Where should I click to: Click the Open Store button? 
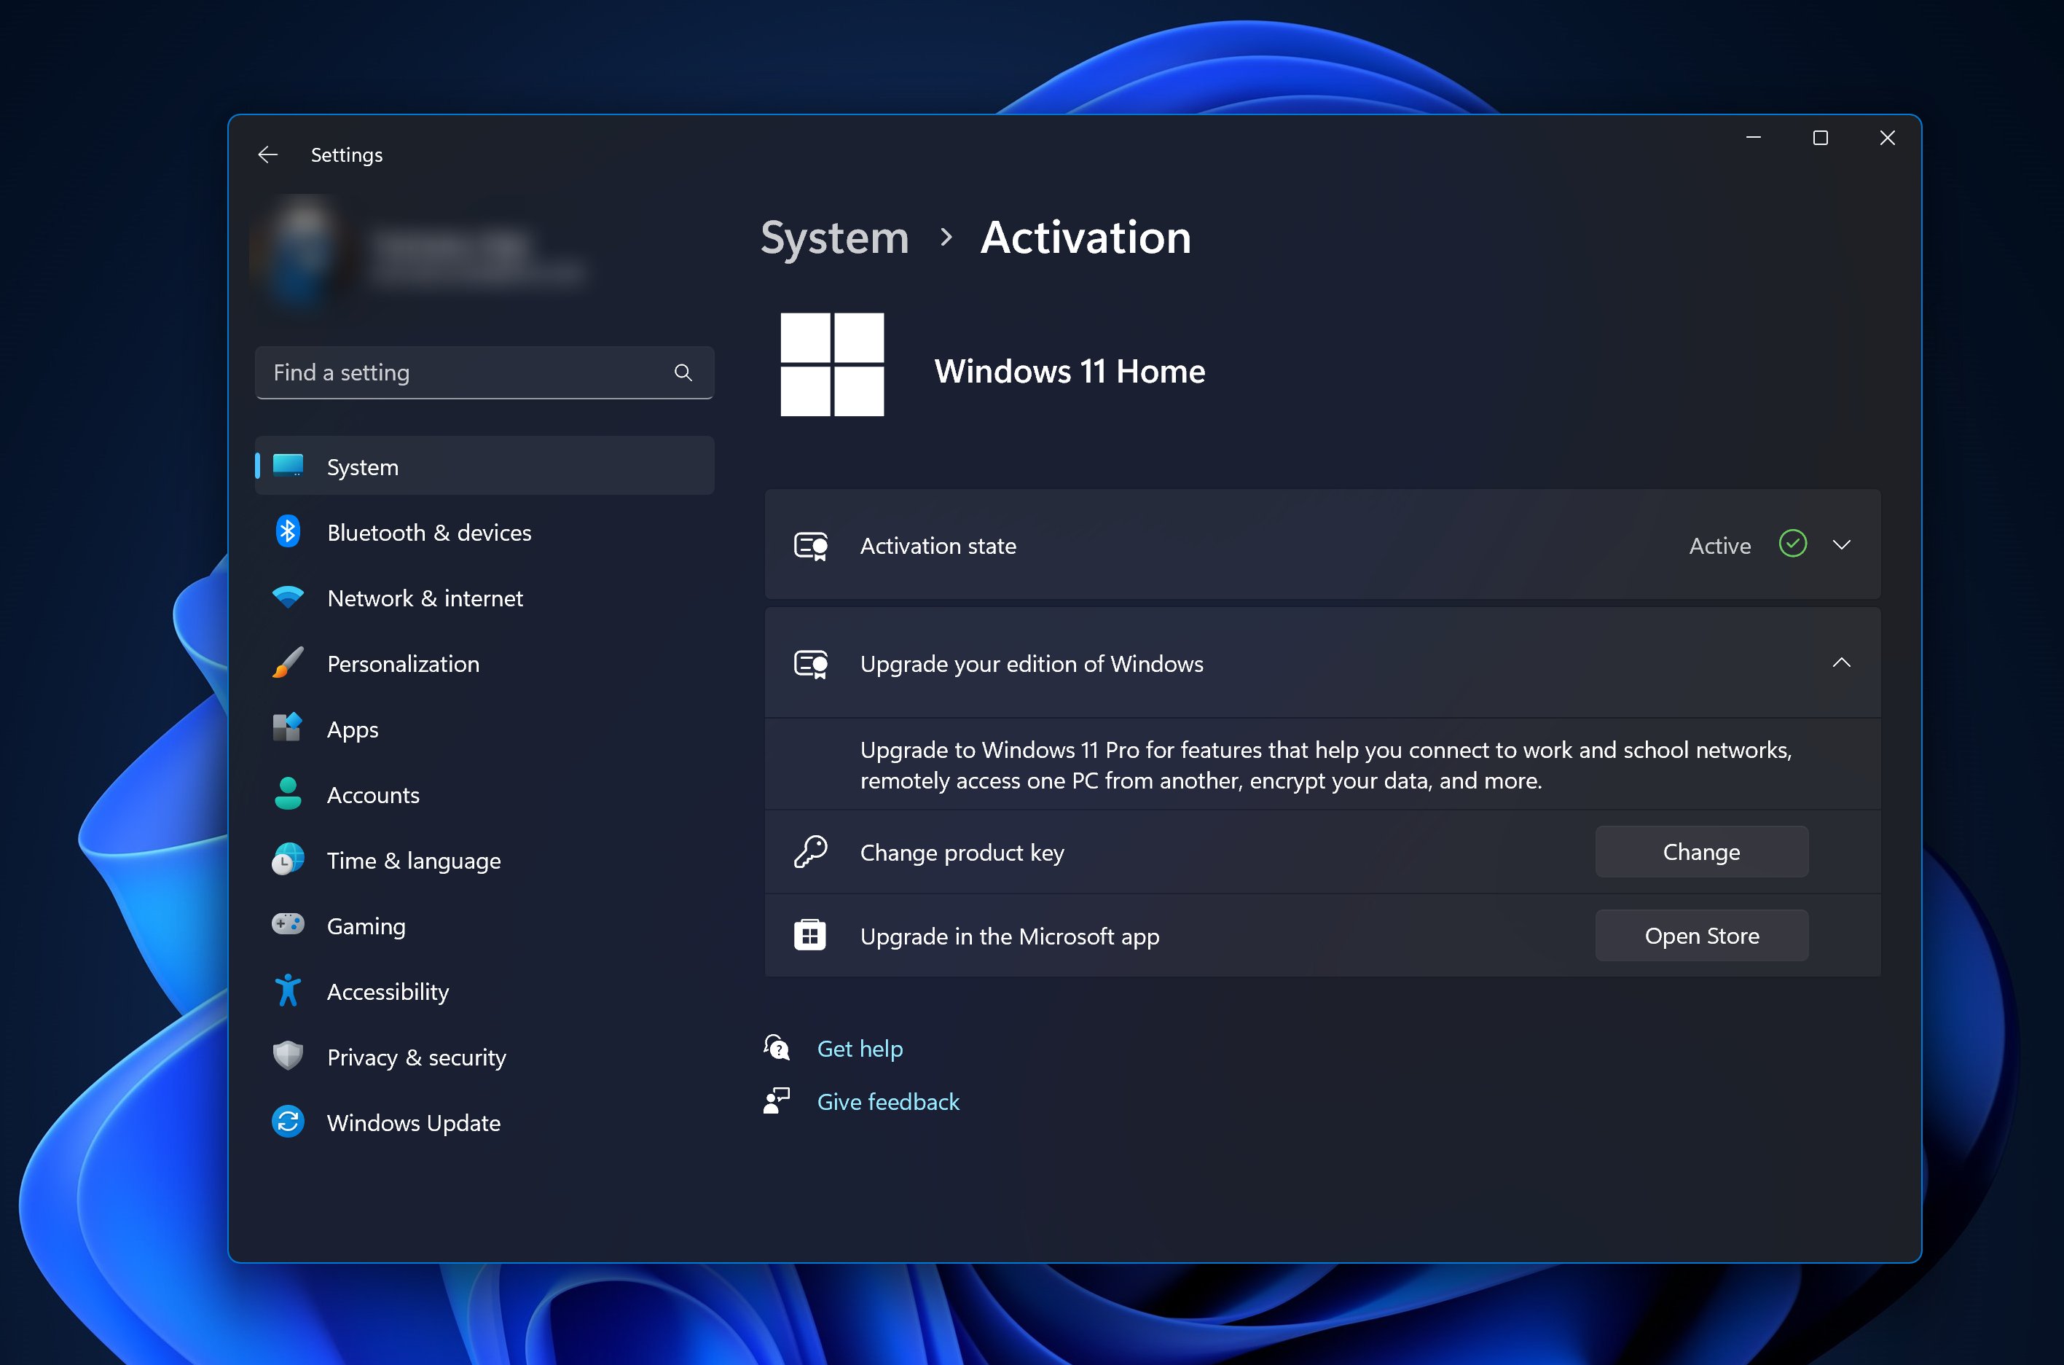coord(1701,935)
